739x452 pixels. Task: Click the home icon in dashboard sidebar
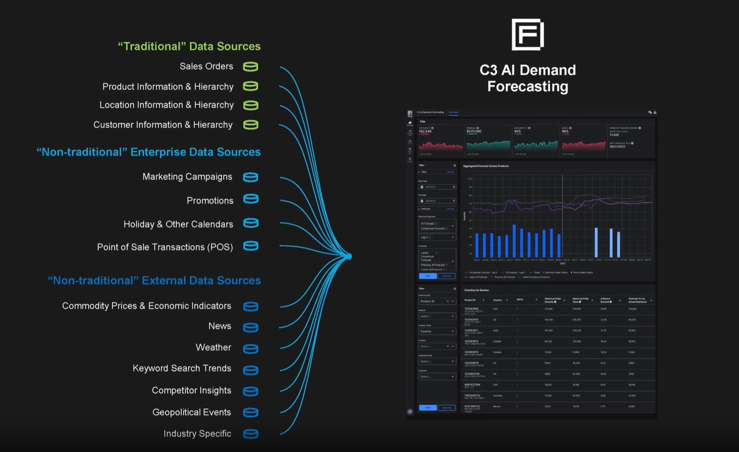(410, 123)
